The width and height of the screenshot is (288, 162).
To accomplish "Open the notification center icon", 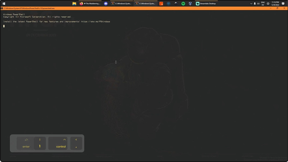I will coord(283,3).
